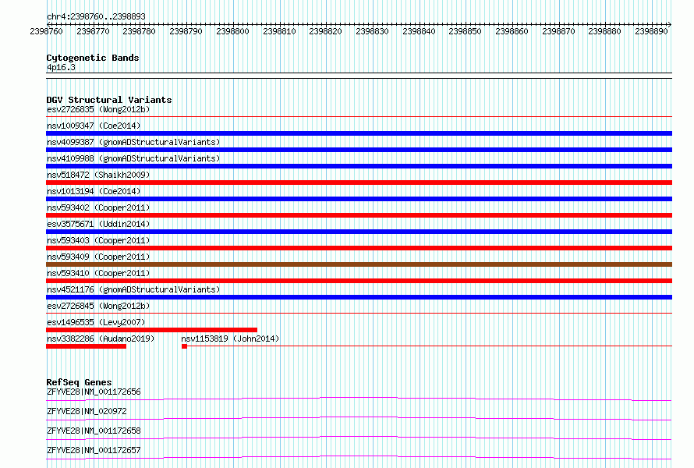Select the 4p16.3 band label
This screenshot has width=694, height=468.
point(61,67)
